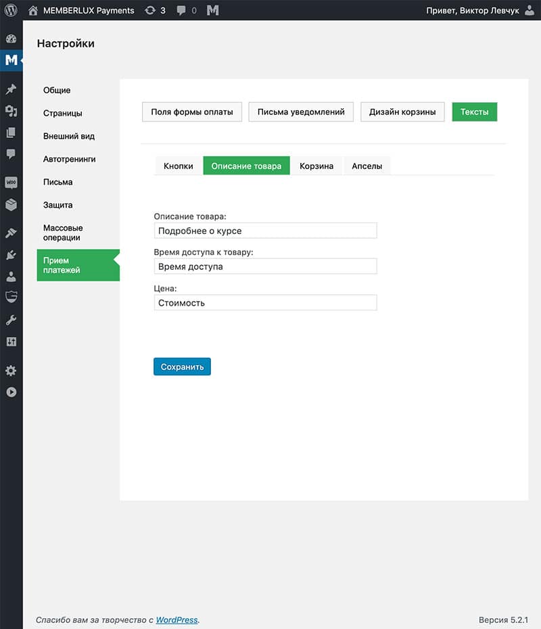This screenshot has height=629, width=541.
Task: Follow the WordPress link in footer
Action: click(177, 620)
